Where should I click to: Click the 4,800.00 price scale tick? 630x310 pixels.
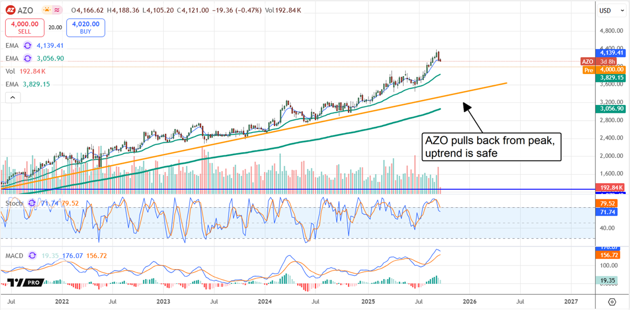613,30
